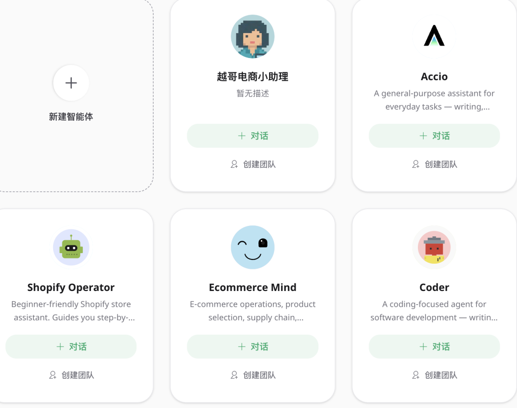
Task: Start a 对话 with Accio
Action: (434, 136)
